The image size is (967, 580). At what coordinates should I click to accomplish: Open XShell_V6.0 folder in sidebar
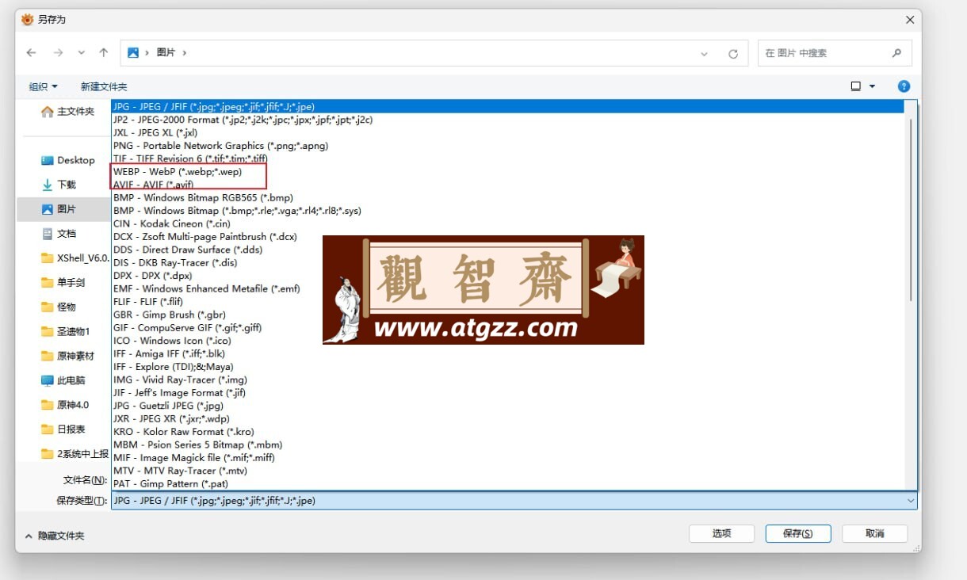75,258
